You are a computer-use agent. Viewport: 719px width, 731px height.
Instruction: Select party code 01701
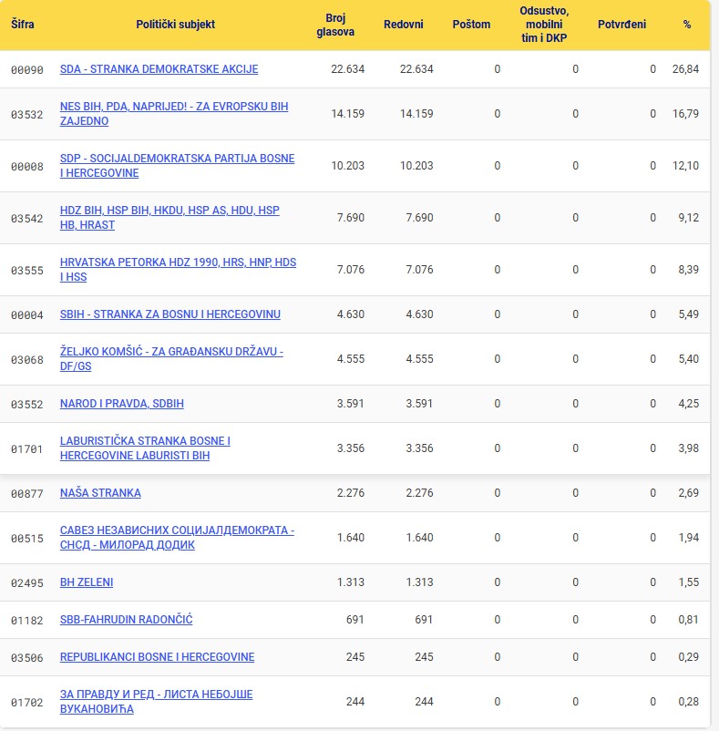27,449
